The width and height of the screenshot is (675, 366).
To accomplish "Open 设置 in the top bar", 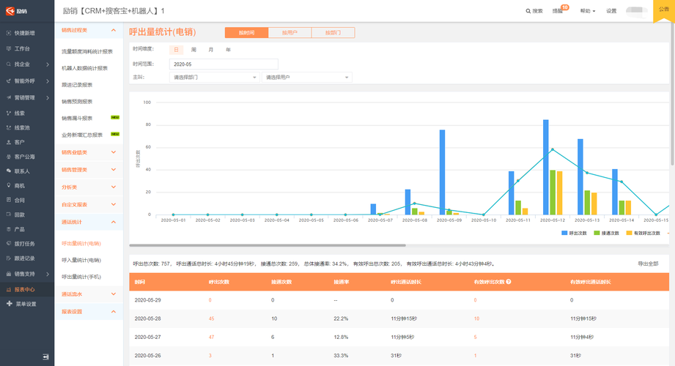I will (x=611, y=11).
